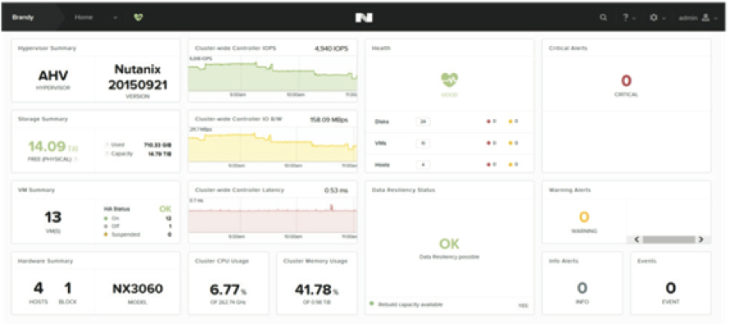Viewport: 730px width, 324px height.
Task: Click the Warning Alerts right scroll arrow
Action: [x=700, y=240]
